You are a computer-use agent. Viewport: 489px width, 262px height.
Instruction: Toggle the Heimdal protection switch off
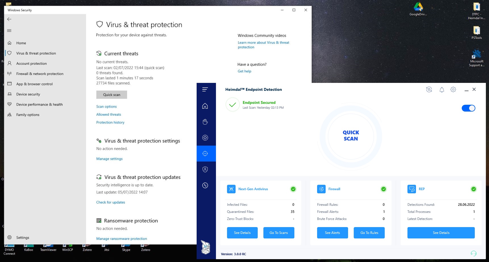point(468,108)
